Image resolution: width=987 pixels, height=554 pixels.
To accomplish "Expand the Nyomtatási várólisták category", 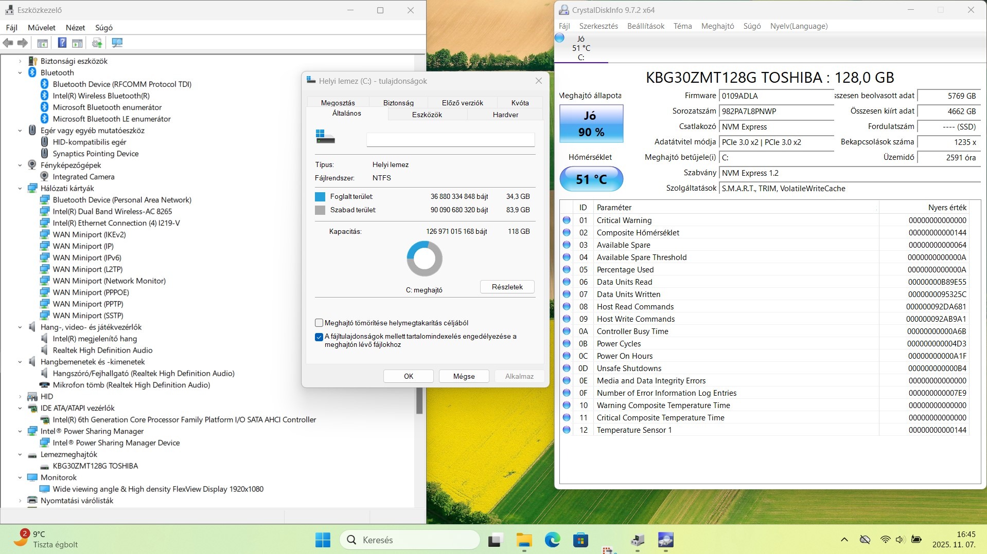I will tap(20, 501).
